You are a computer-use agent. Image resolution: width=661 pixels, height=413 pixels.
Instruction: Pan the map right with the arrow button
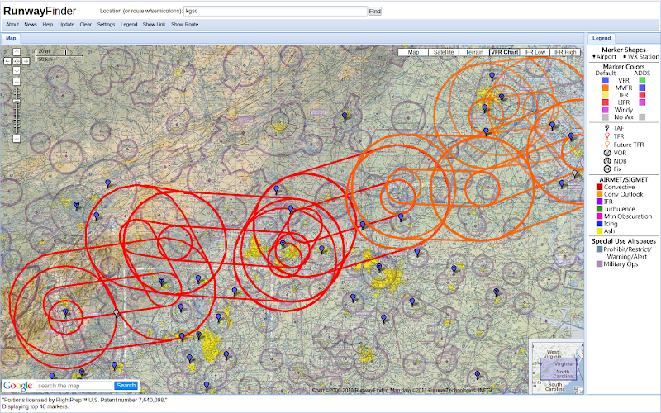pyautogui.click(x=26, y=61)
